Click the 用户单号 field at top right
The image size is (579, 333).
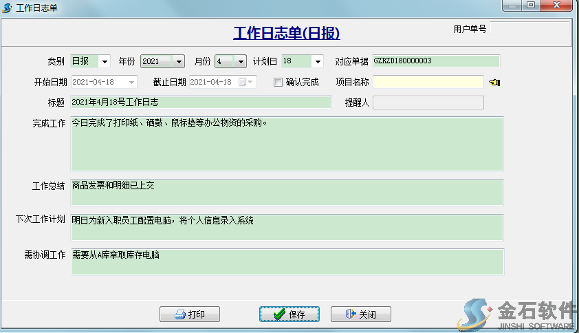[529, 29]
